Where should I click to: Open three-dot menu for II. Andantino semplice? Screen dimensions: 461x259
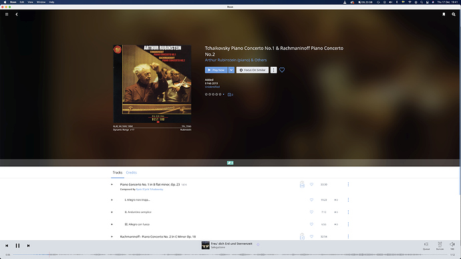348,212
